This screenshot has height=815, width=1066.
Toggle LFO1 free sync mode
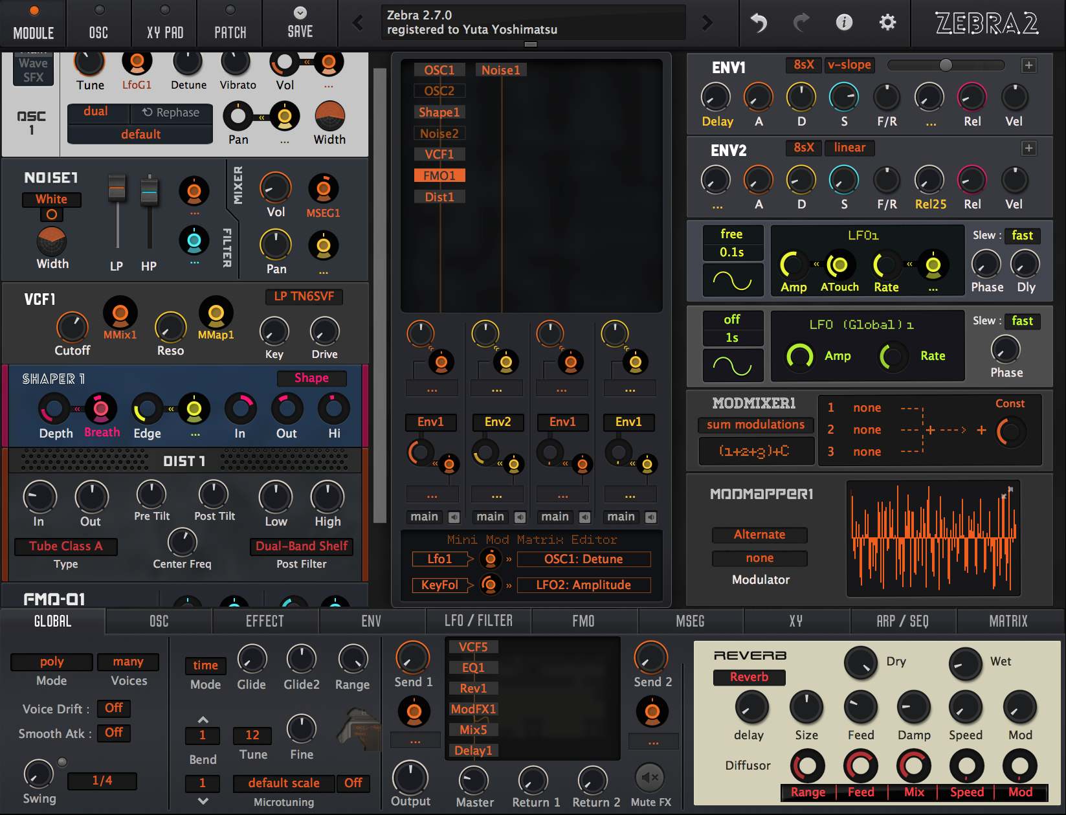tap(732, 234)
